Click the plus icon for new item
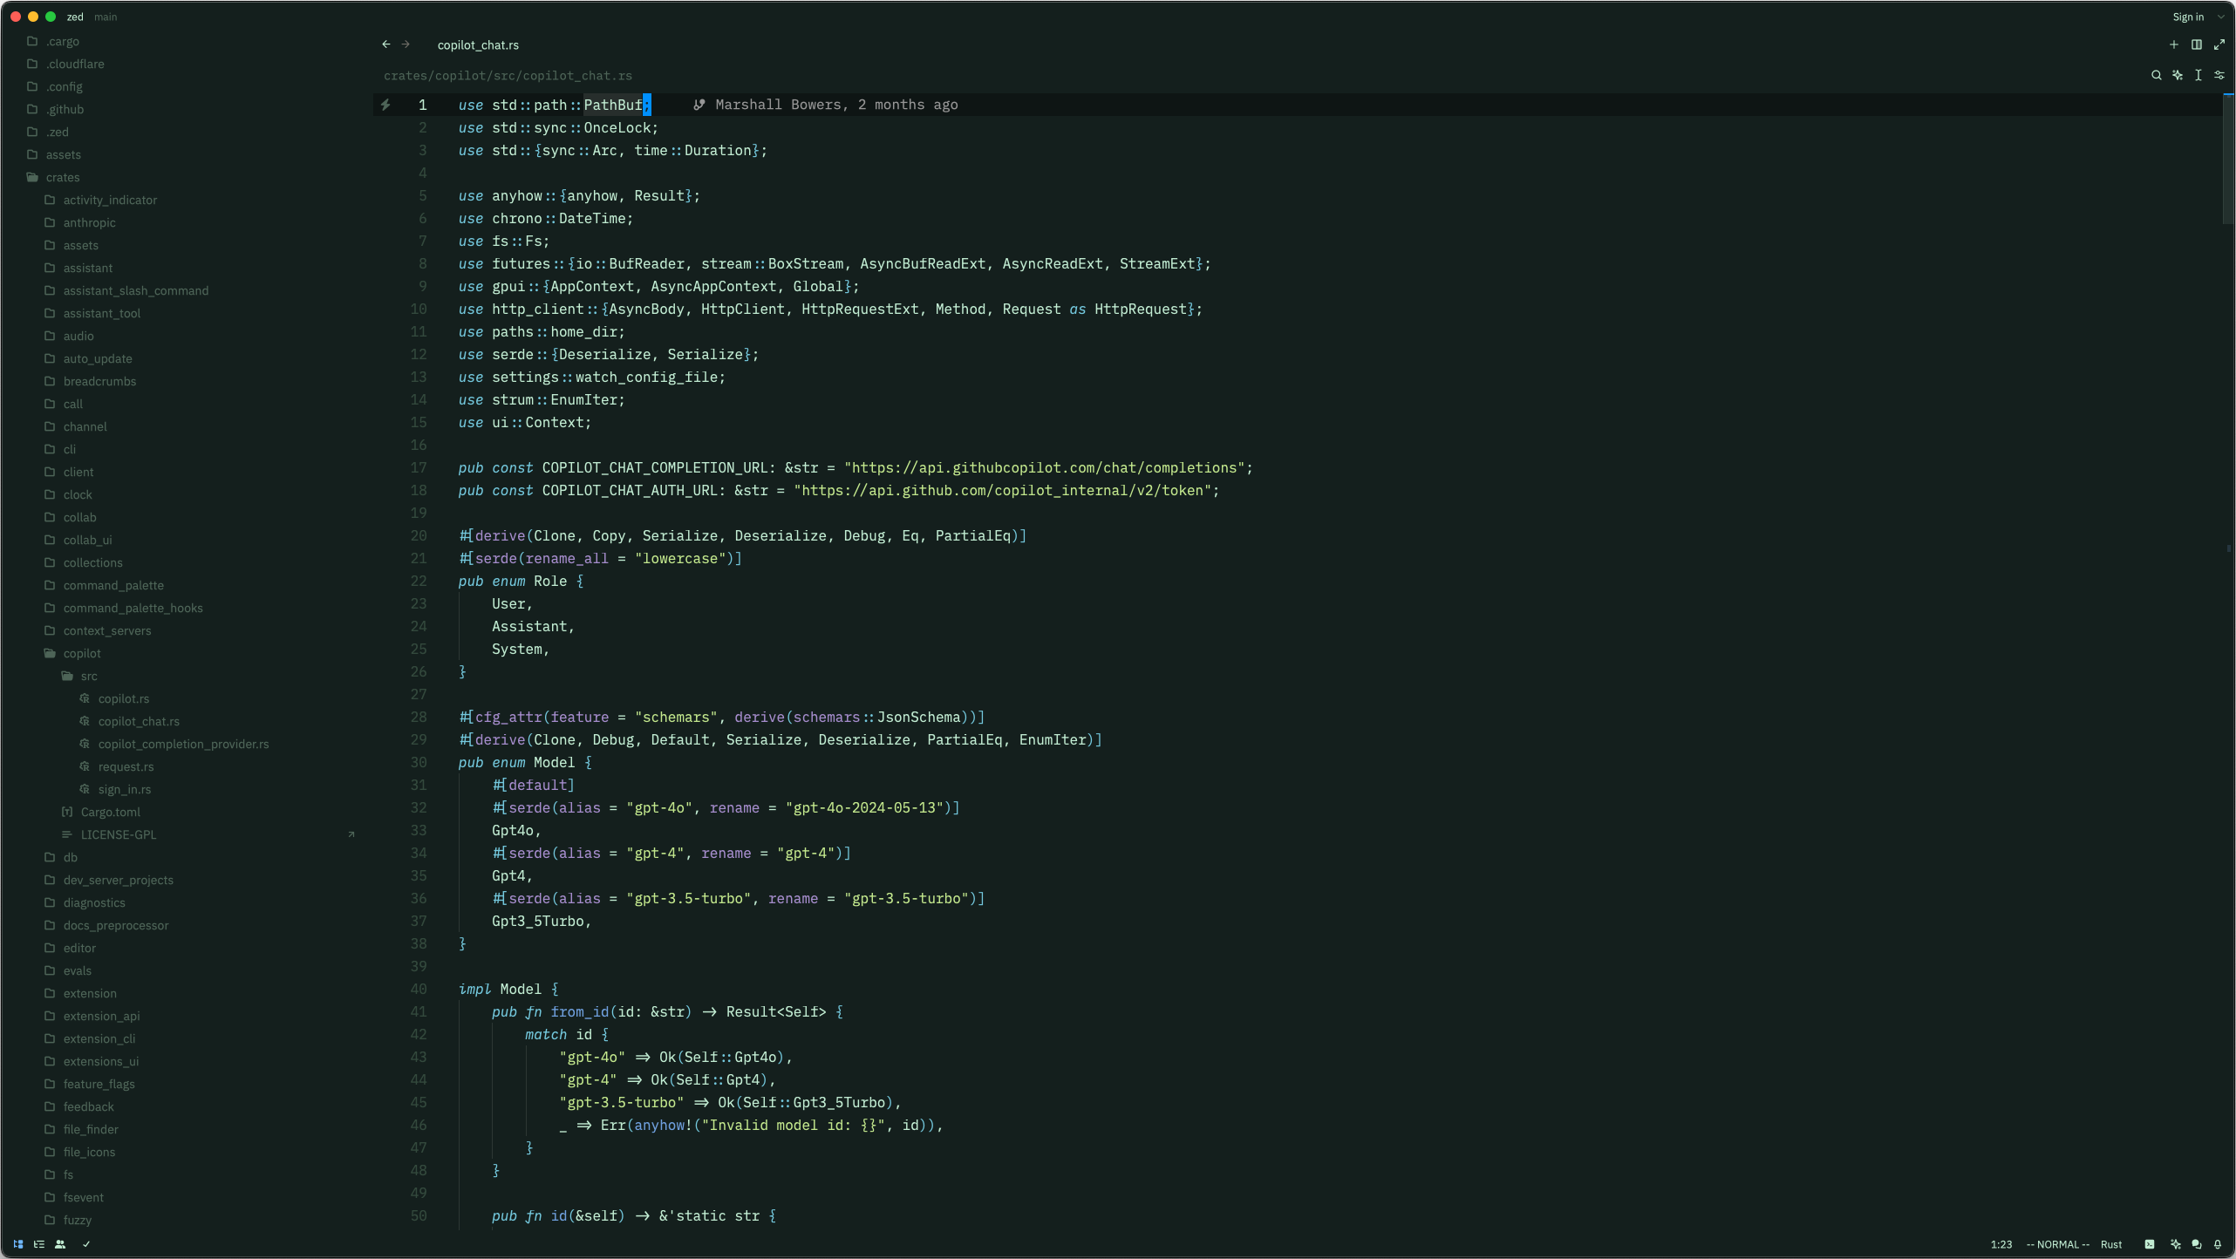This screenshot has width=2236, height=1259. tap(2173, 44)
